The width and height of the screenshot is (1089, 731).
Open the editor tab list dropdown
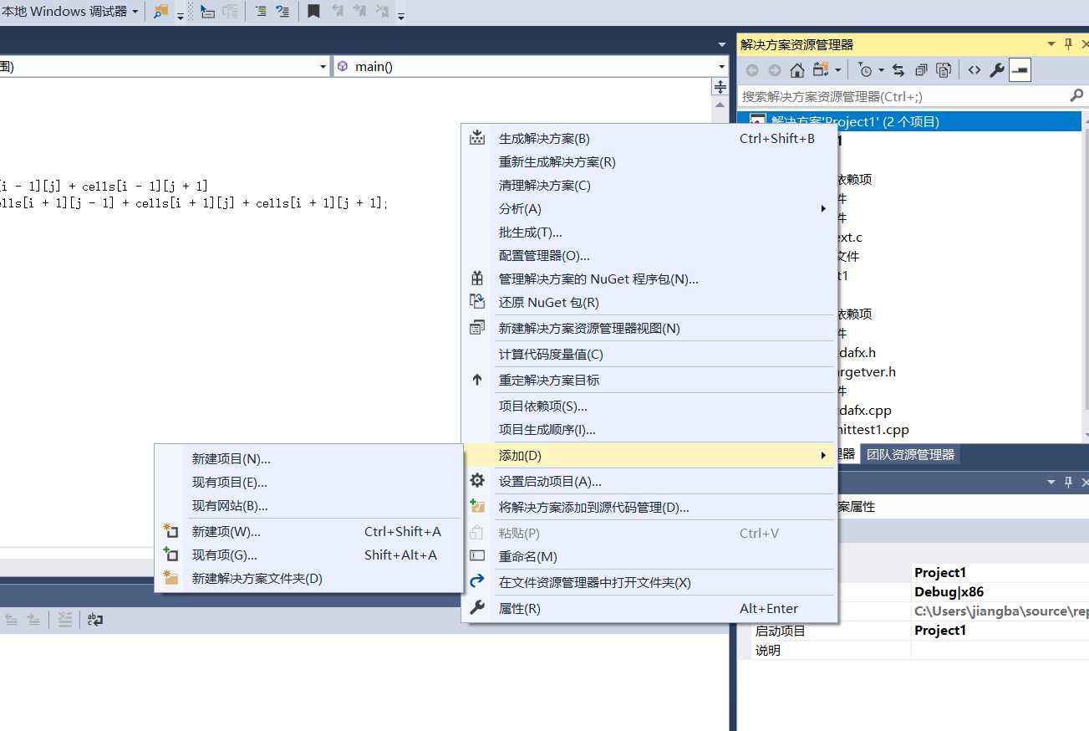[722, 44]
